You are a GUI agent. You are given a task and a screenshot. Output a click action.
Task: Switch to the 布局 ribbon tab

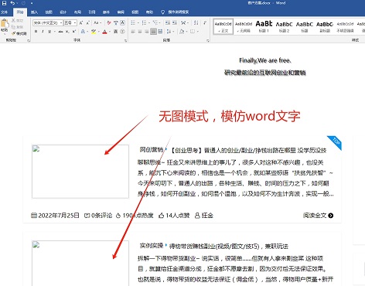click(77, 12)
